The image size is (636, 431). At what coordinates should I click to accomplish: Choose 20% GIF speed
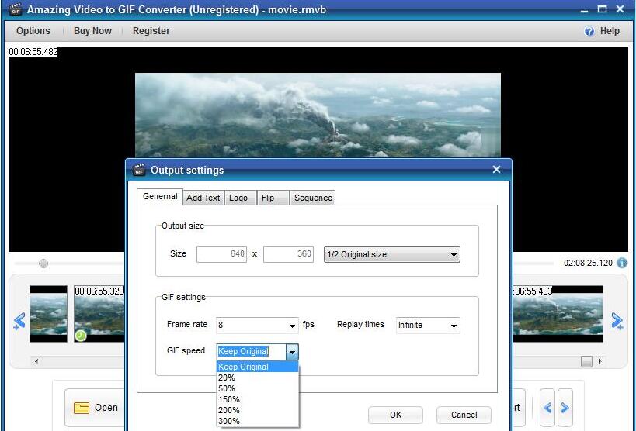257,378
